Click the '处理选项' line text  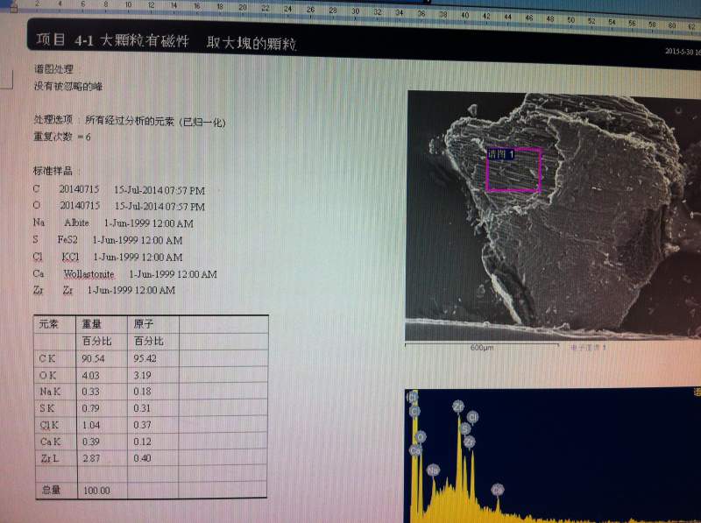click(130, 121)
